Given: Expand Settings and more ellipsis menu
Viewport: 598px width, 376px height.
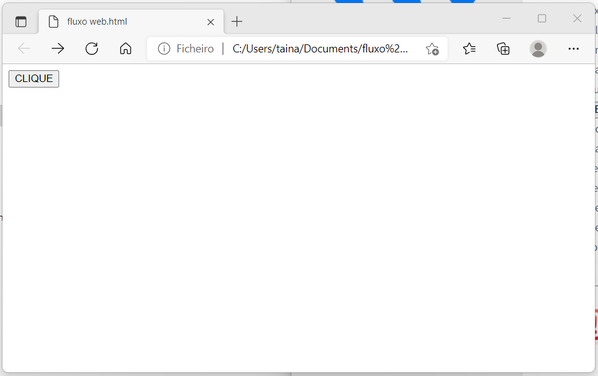Looking at the screenshot, I should tap(573, 49).
